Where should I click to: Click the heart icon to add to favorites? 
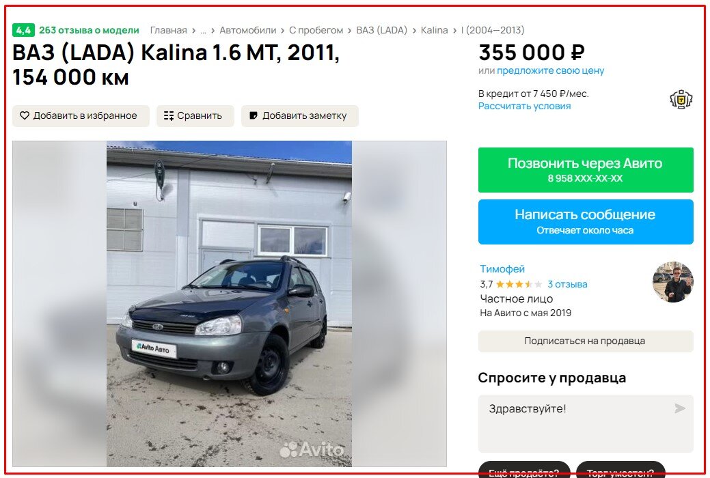pyautogui.click(x=25, y=116)
